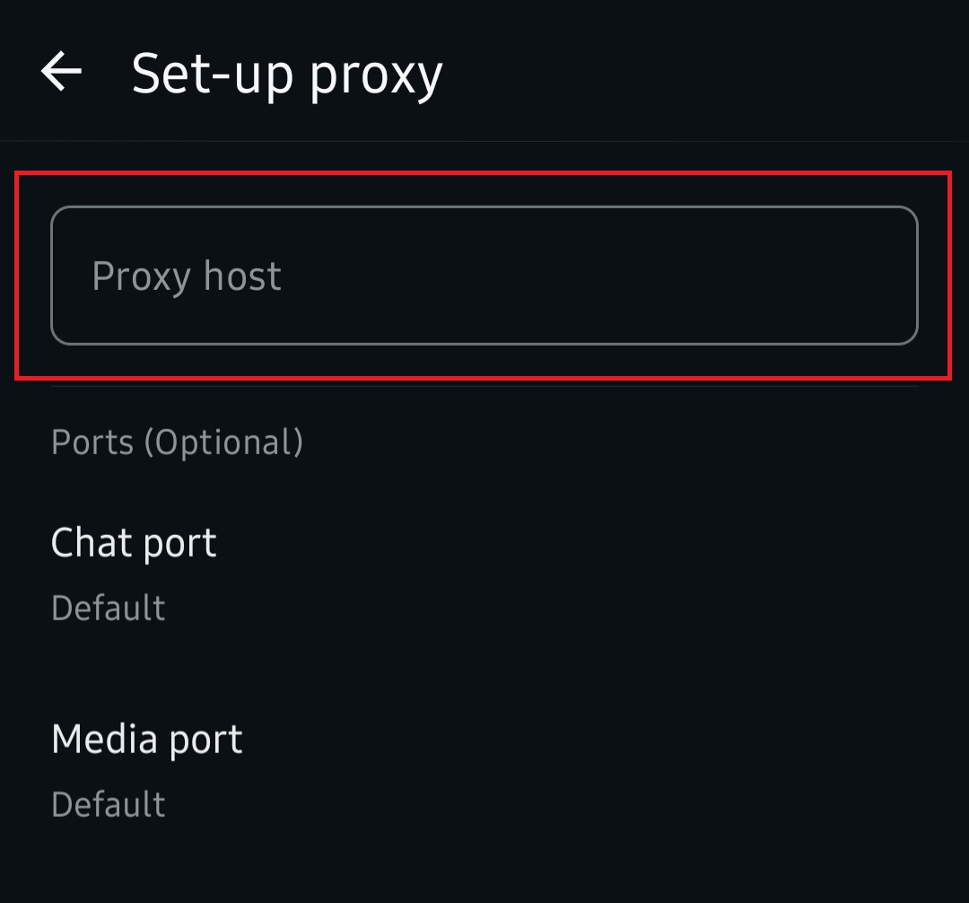Select the Default value under Media port
This screenshot has width=969, height=903.
[x=109, y=803]
